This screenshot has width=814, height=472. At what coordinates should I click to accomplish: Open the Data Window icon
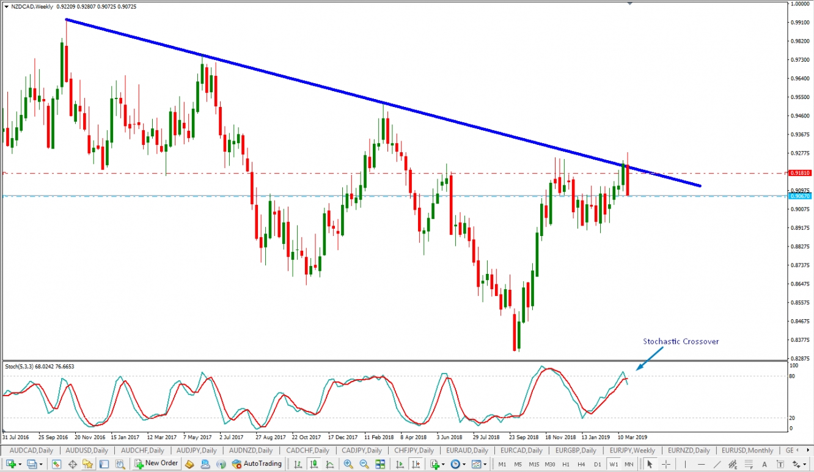click(72, 464)
